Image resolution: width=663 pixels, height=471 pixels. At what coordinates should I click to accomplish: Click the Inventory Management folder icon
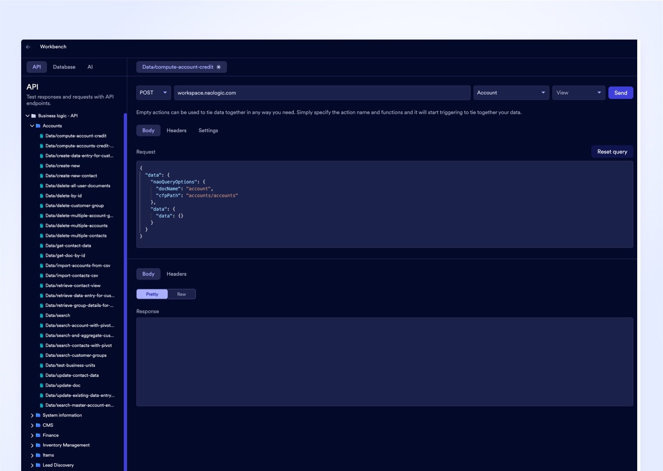(x=38, y=445)
